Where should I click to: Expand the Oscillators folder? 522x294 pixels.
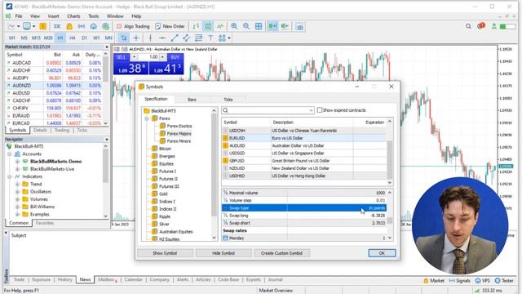click(x=17, y=192)
